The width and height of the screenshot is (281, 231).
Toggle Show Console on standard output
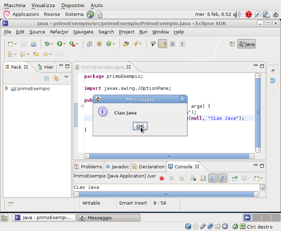[x=213, y=178]
